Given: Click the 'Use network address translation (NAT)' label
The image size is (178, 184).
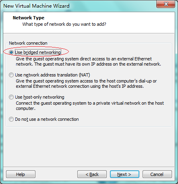Looking at the screenshot, I should pyautogui.click(x=52, y=75).
